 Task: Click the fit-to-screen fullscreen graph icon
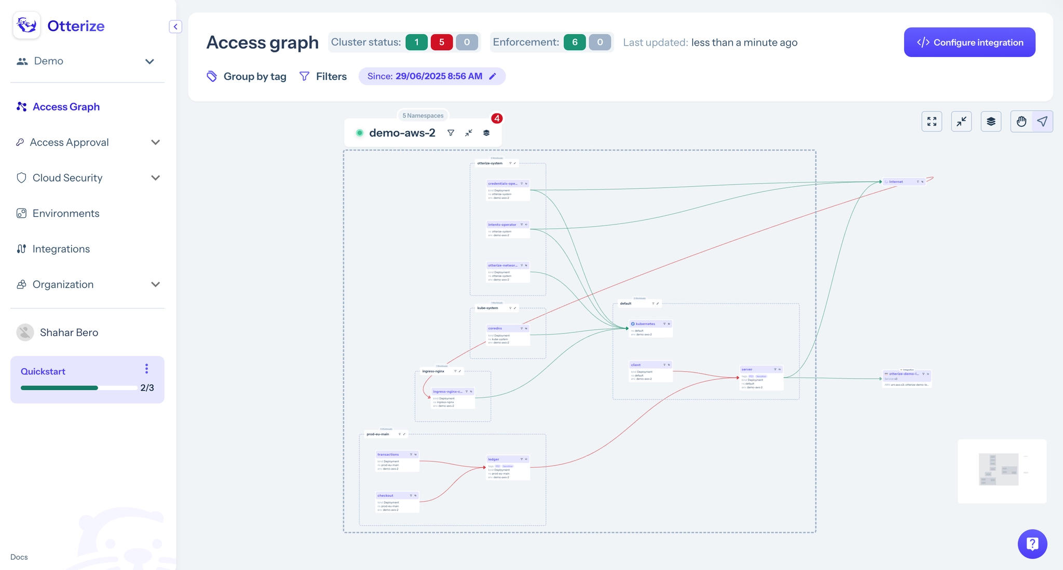click(x=932, y=121)
